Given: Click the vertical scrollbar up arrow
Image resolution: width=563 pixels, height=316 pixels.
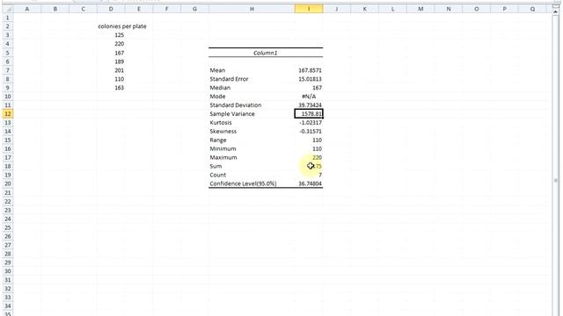Looking at the screenshot, I should (556, 11).
